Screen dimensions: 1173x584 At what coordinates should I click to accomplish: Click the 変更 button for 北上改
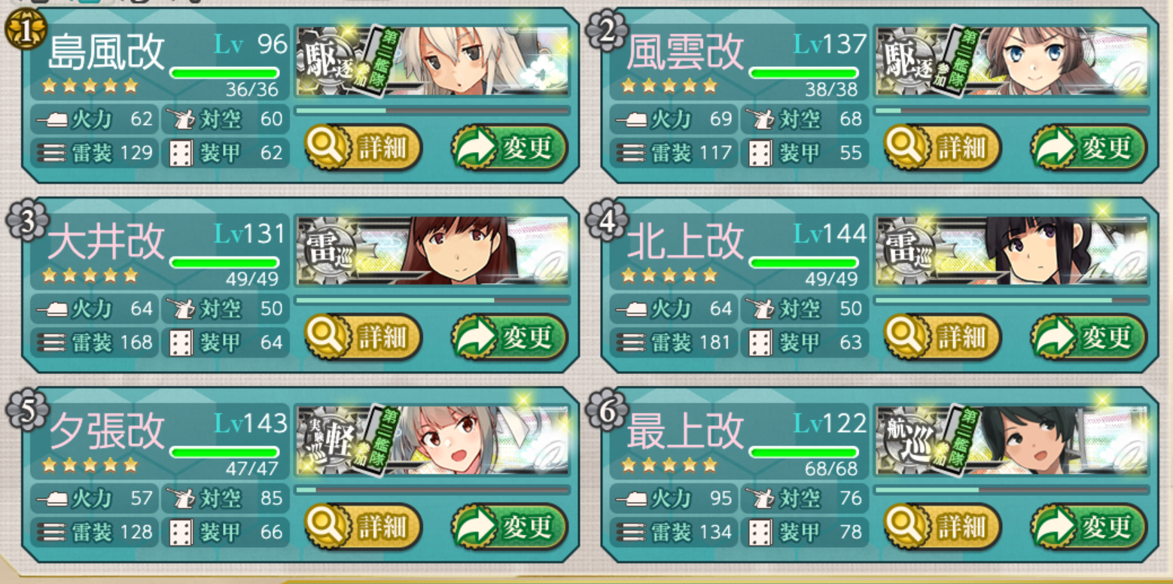tap(1089, 337)
